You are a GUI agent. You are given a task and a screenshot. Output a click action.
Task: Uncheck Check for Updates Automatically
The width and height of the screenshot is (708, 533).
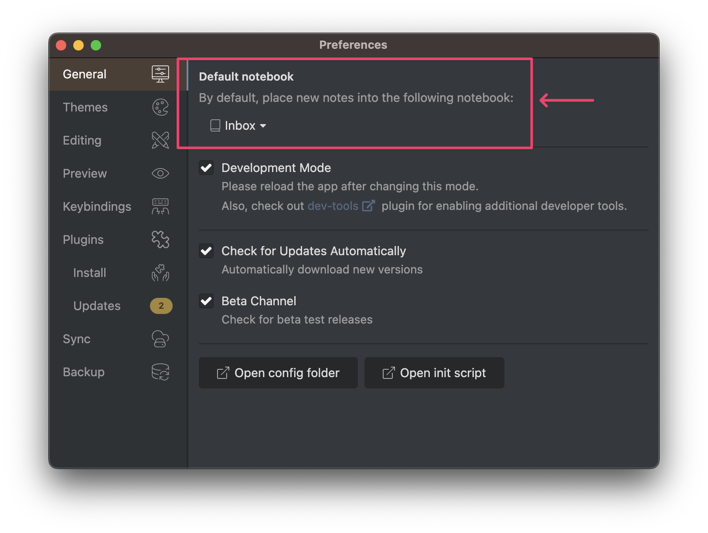206,251
